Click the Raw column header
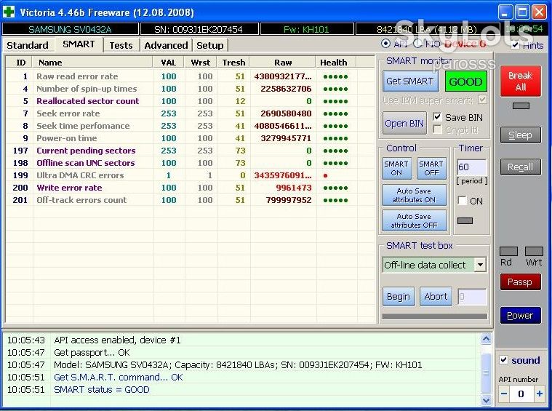Image resolution: width=552 pixels, height=411 pixels. (283, 63)
